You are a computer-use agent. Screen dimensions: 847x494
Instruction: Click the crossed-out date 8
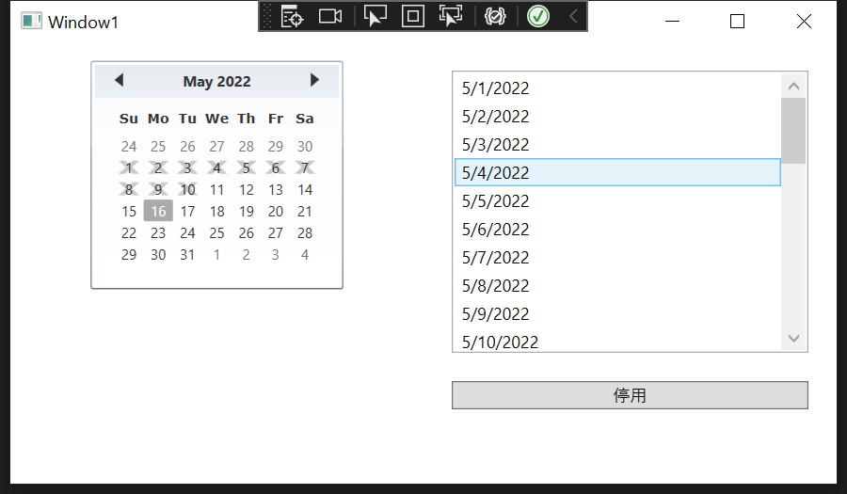tap(129, 189)
